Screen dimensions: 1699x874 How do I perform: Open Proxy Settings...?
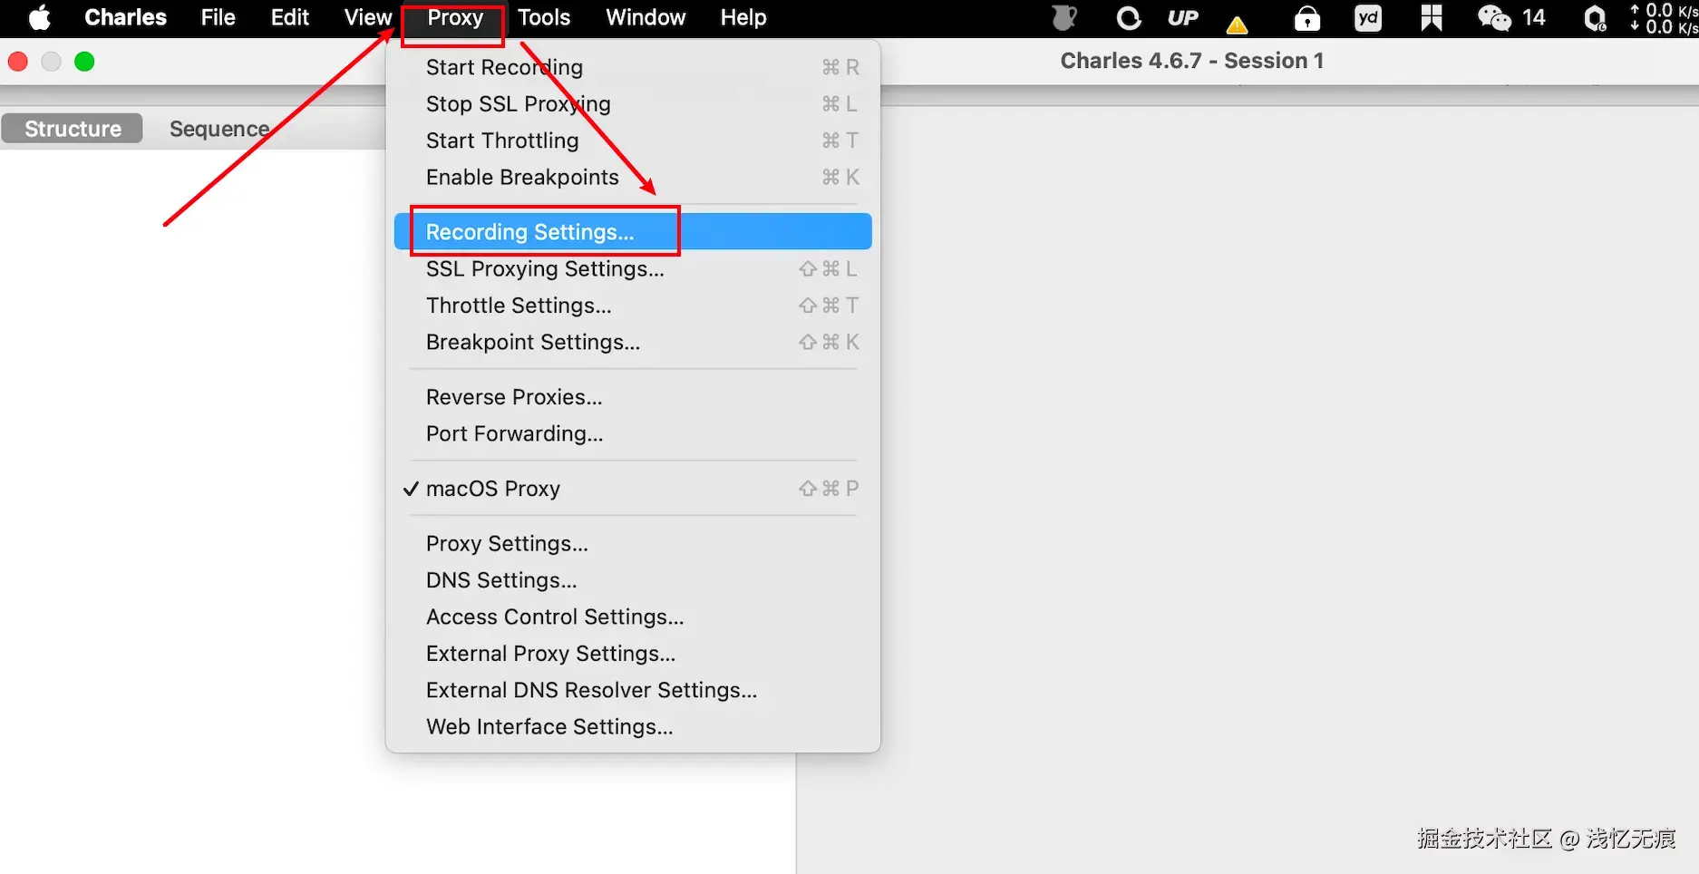click(x=633, y=543)
